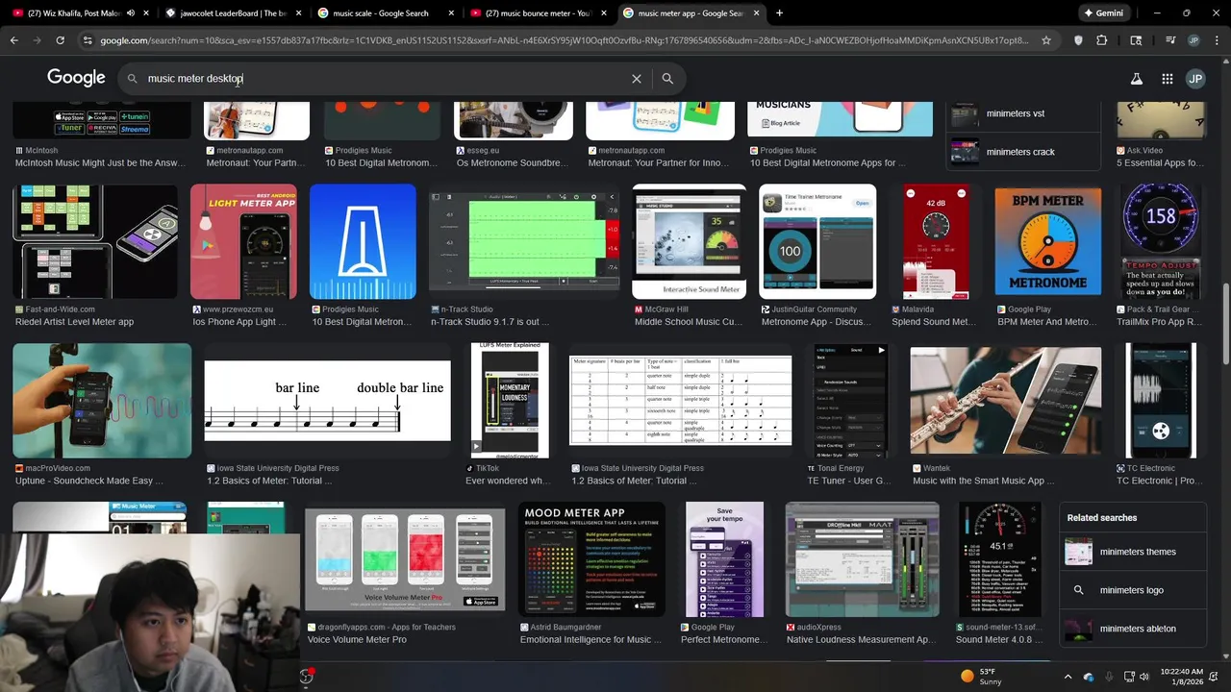Submit search with magnifying glass button
The width and height of the screenshot is (1231, 692).
[667, 79]
